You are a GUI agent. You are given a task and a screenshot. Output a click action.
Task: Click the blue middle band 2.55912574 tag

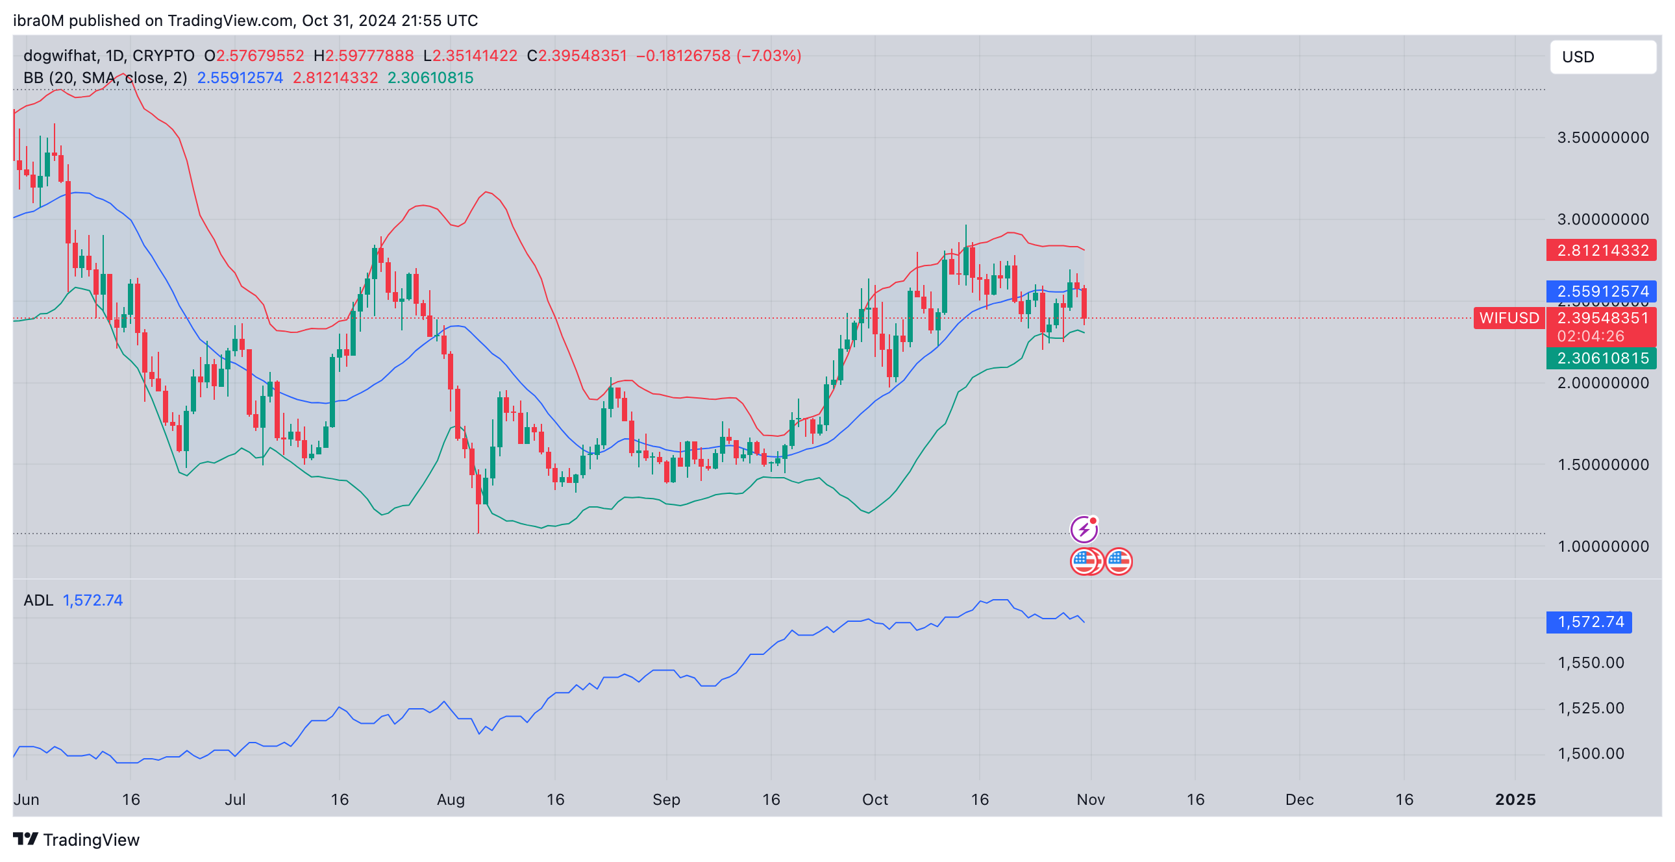pyautogui.click(x=1602, y=291)
